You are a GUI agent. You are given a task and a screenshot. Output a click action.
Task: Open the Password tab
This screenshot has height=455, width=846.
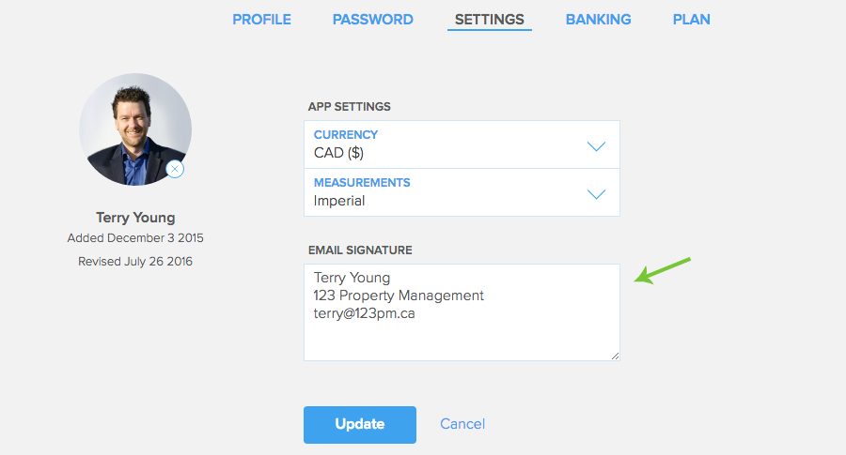click(373, 20)
